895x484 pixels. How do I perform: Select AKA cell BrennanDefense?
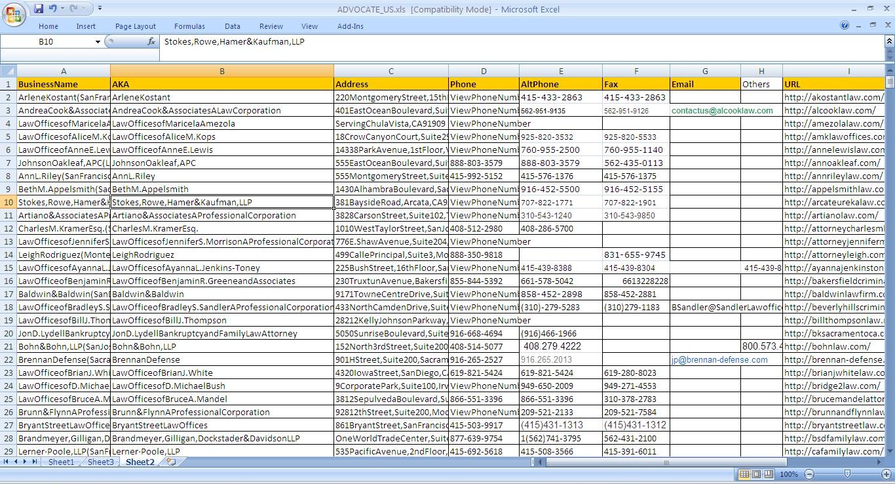coord(222,359)
